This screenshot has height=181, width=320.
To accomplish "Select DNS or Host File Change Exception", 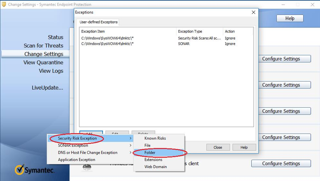I will click(x=90, y=153).
